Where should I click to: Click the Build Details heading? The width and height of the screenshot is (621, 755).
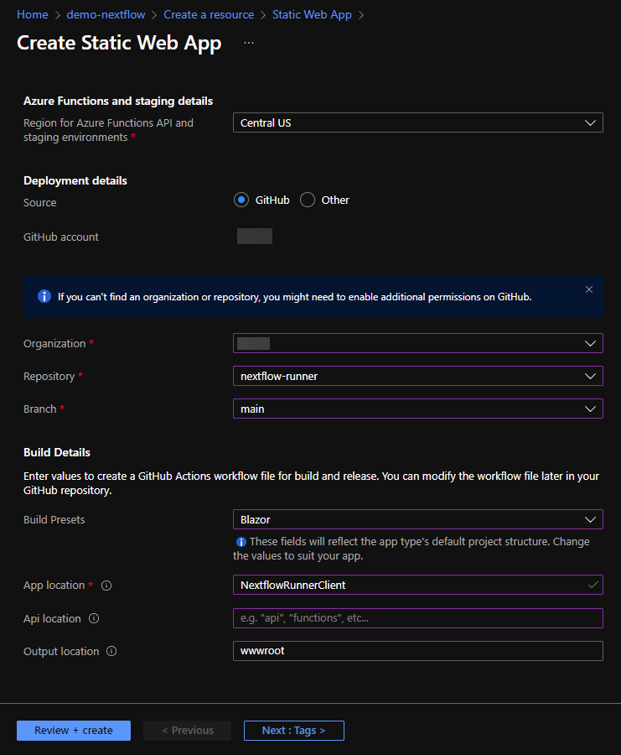point(57,453)
